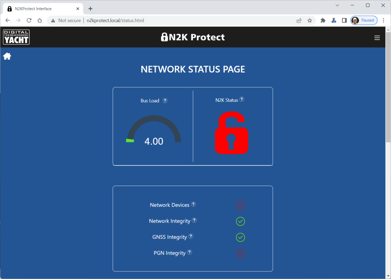
Task: Click the Bus Load gauge
Action: (153, 131)
